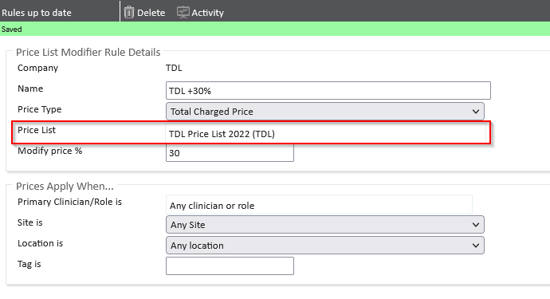Click the Price List field TDL Price List 2022
The height and width of the screenshot is (299, 550).
coord(325,134)
